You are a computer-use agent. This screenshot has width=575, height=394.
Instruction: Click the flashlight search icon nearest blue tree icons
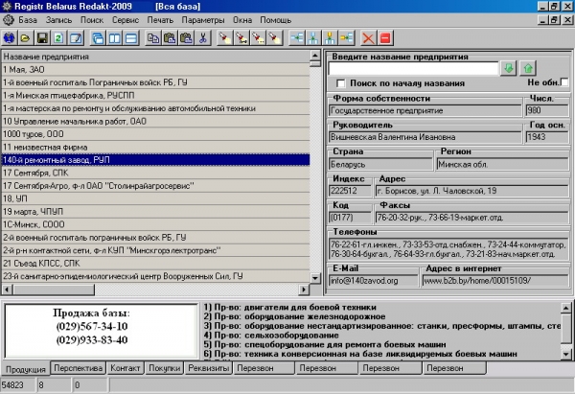click(275, 38)
